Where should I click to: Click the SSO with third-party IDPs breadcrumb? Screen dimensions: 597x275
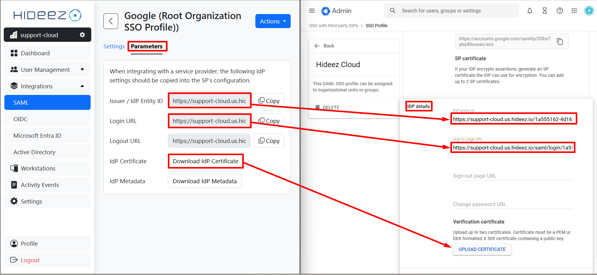334,26
